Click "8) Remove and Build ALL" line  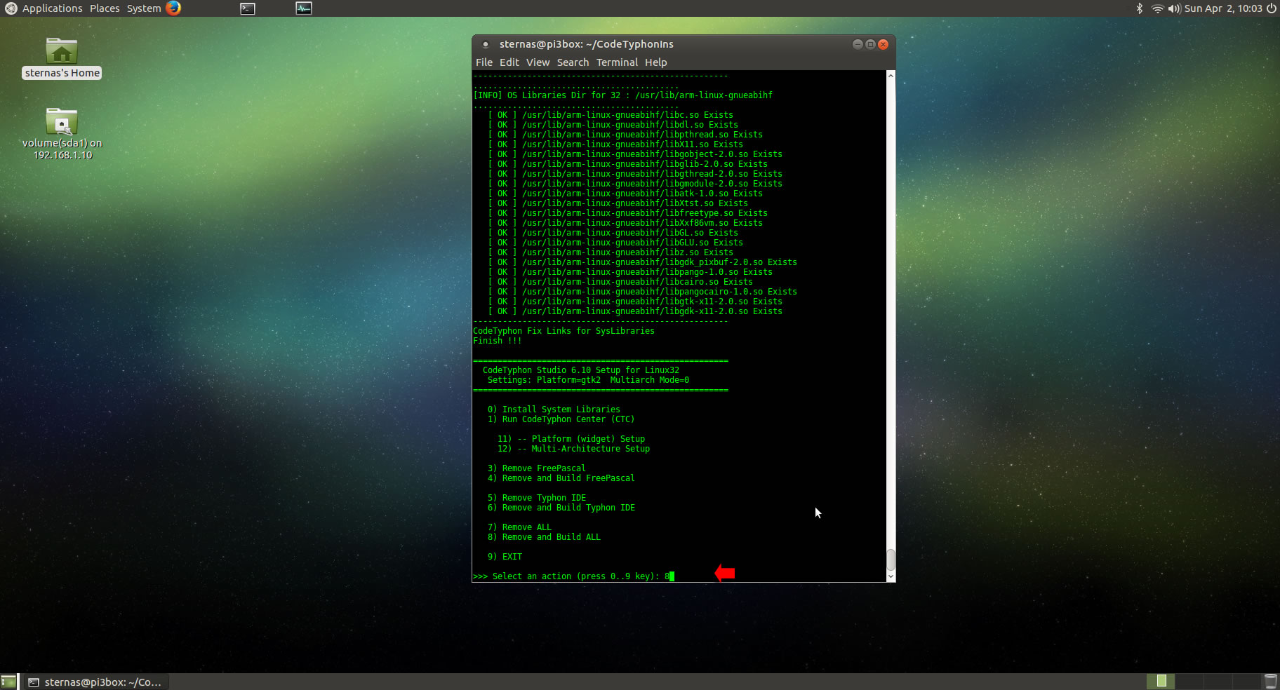[x=544, y=537]
